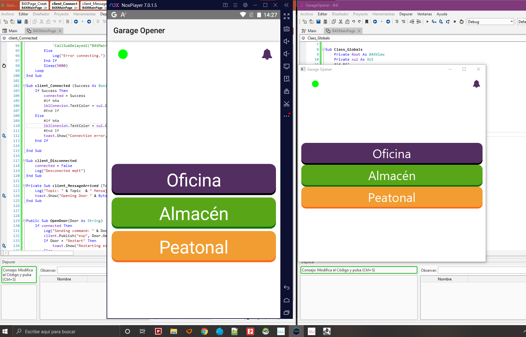Click NoxPlayer recent apps button
526x337 pixels.
(x=287, y=313)
